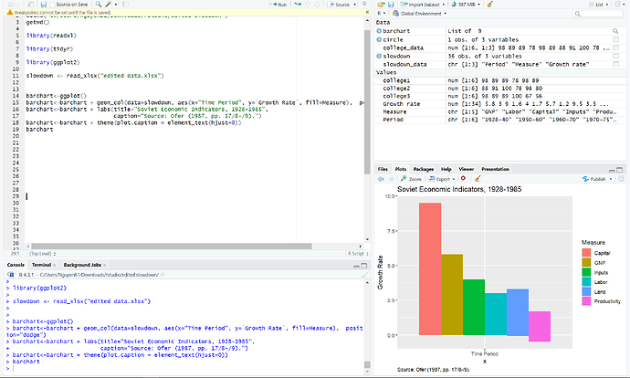
Task: Load workspace open-folder icon in Environment
Action: click(x=381, y=5)
